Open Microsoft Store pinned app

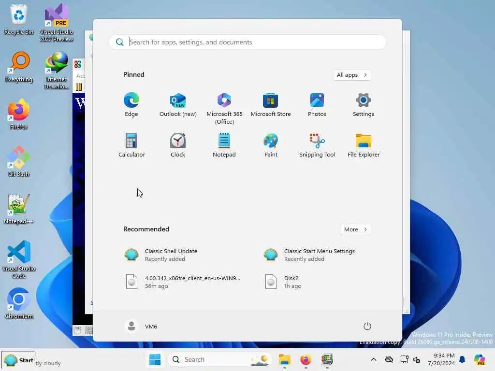271,105
